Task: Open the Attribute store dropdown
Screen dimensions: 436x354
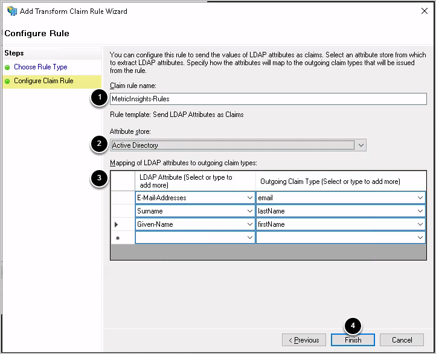Action: 360,145
